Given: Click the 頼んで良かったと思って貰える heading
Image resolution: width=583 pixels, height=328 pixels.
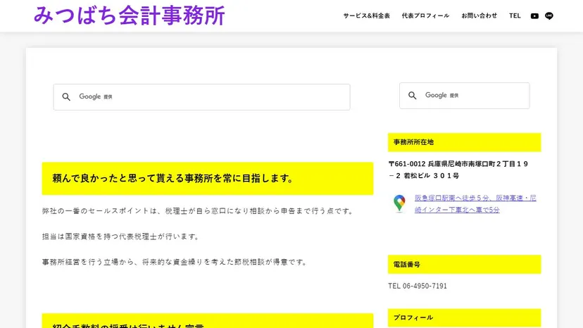Looking at the screenshot, I should tap(208, 179).
